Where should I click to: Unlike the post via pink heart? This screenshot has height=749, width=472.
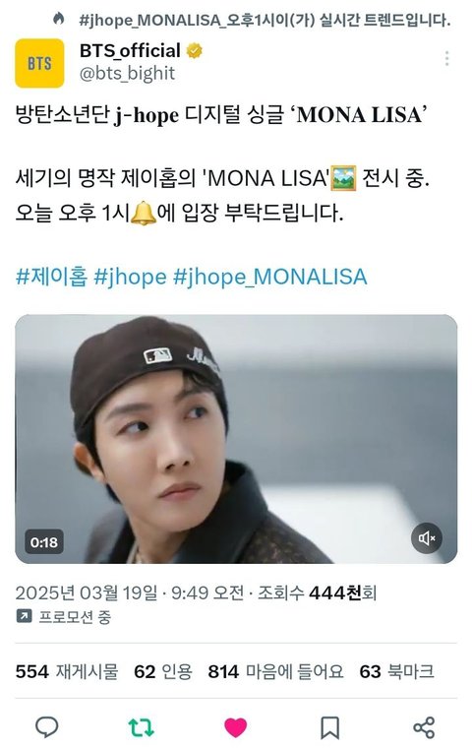[235, 727]
